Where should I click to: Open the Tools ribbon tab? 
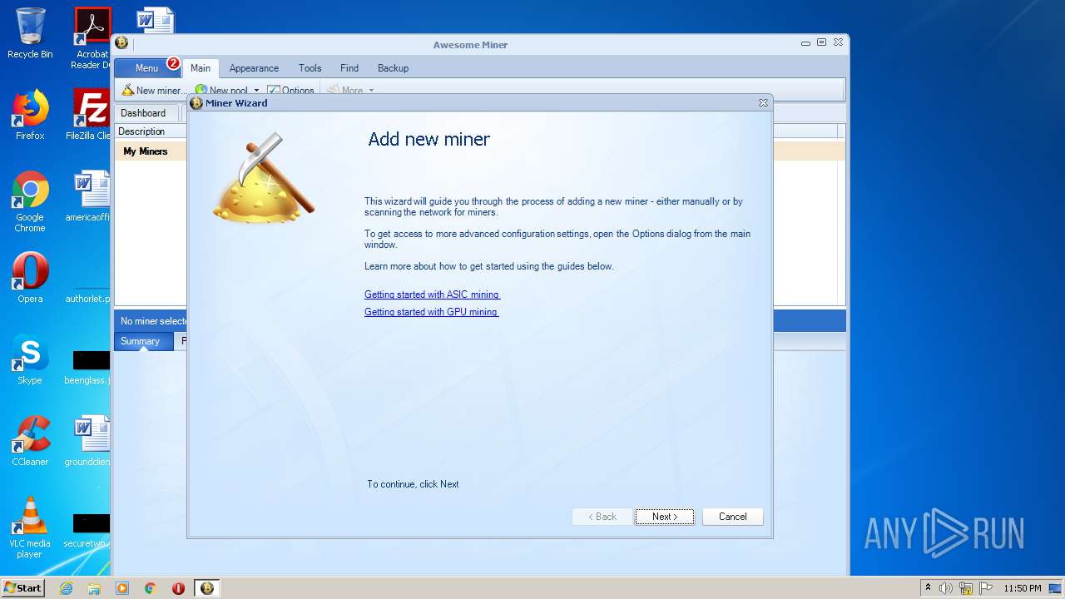(310, 68)
